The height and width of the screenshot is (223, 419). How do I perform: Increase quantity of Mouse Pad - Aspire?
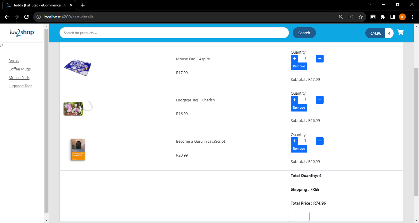coord(294,59)
